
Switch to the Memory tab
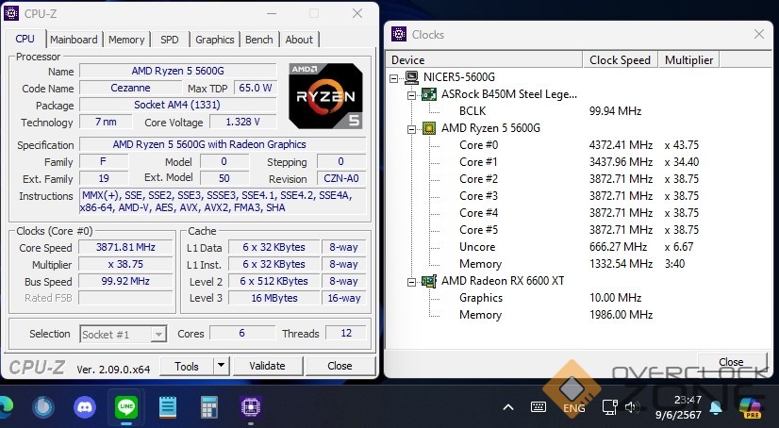tap(126, 40)
